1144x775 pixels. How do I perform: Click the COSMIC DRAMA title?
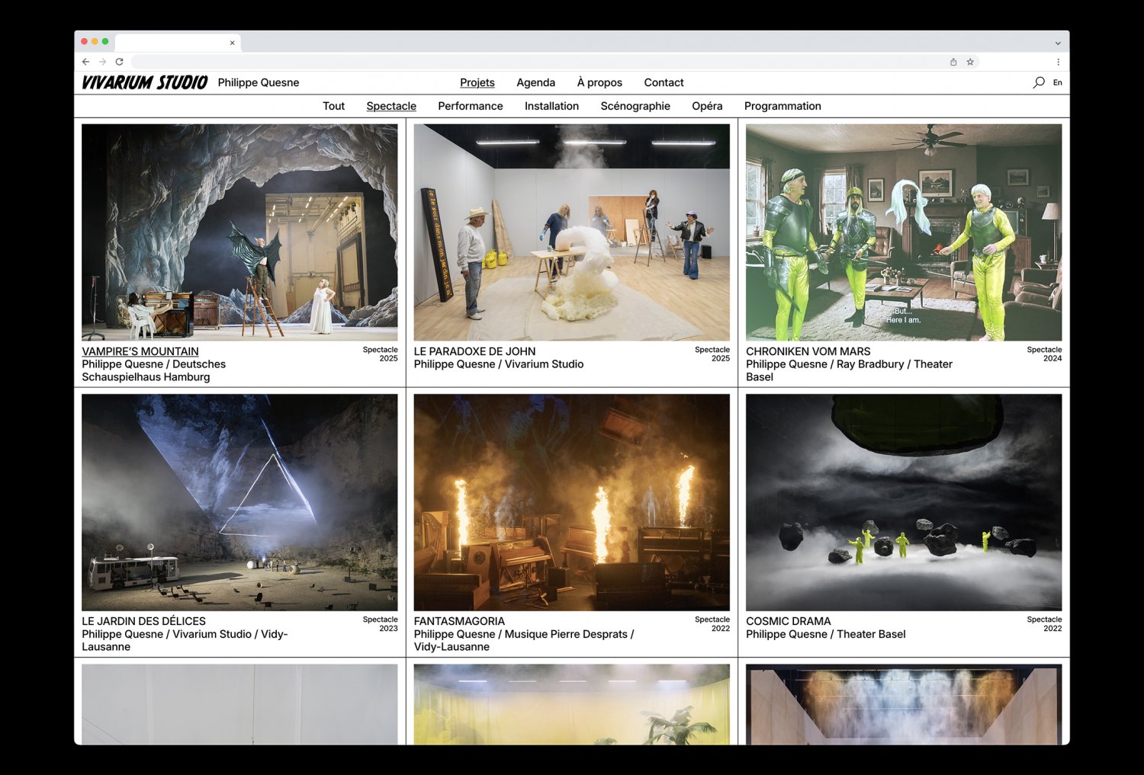789,621
